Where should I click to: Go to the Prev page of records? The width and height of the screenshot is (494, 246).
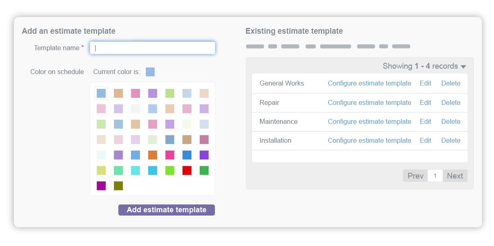pyautogui.click(x=415, y=176)
